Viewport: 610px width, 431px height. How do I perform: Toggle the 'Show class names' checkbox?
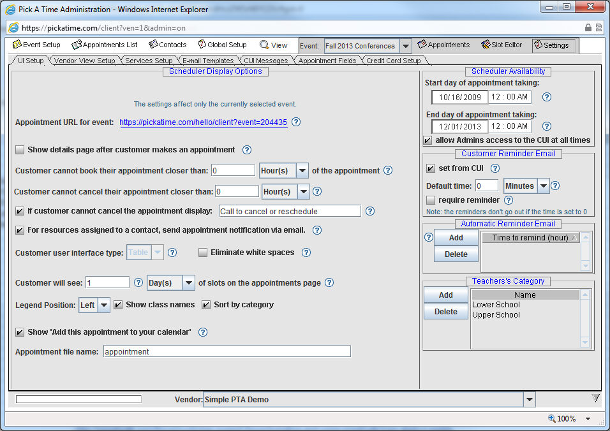coord(118,305)
